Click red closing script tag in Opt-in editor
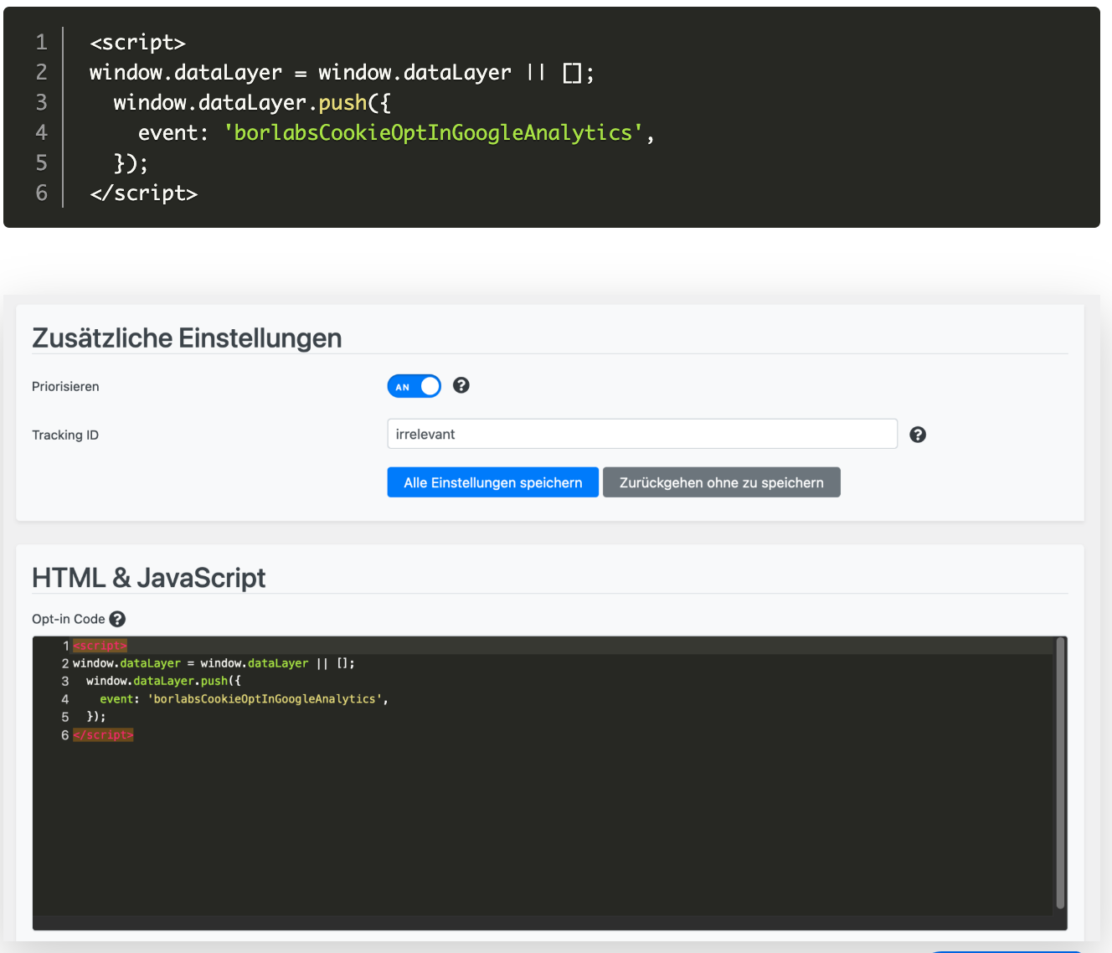 pos(103,734)
